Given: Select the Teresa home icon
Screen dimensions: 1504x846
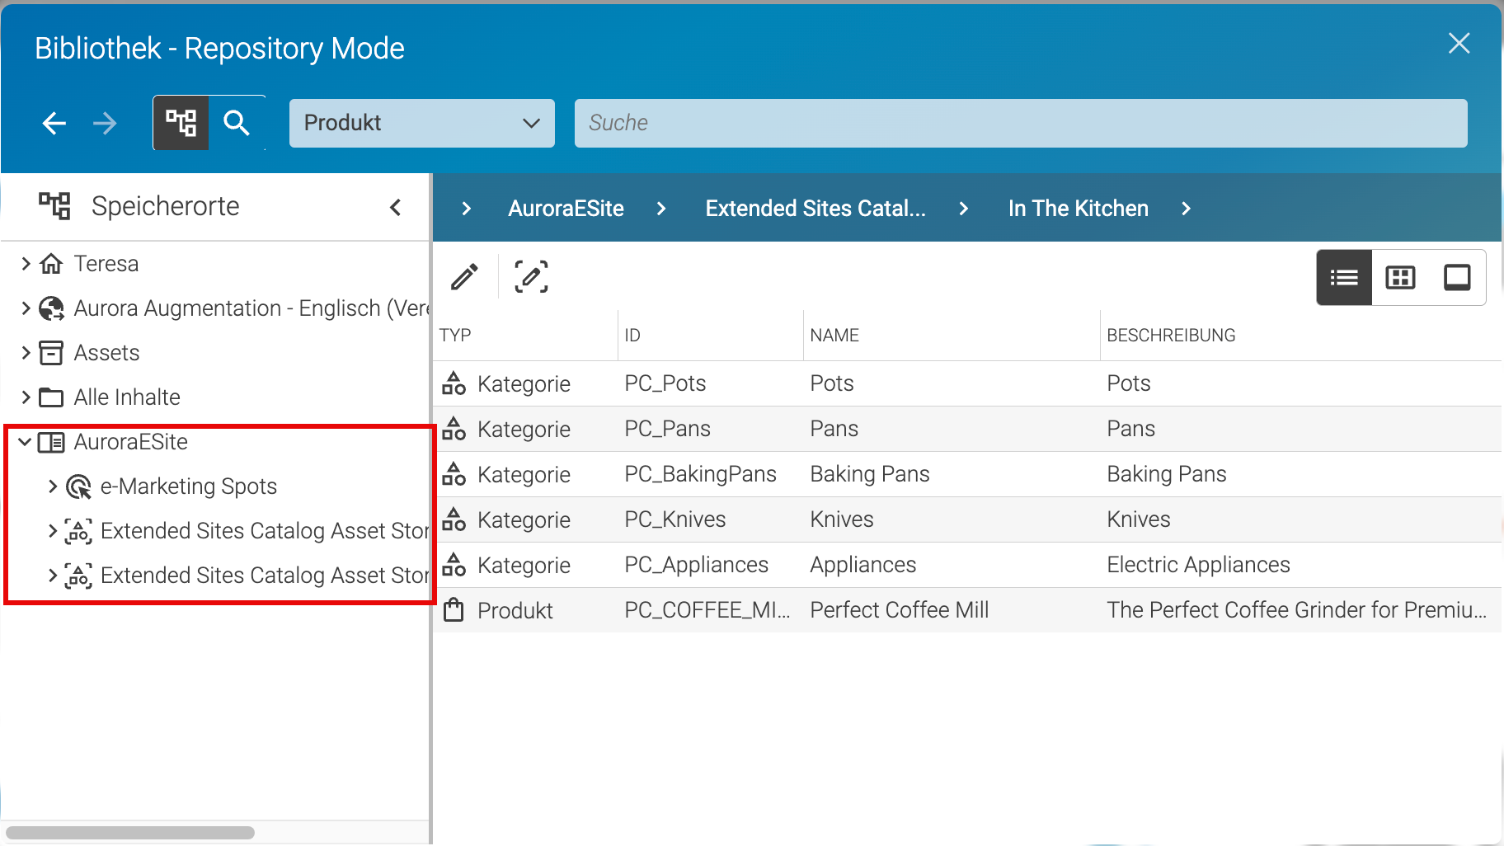Looking at the screenshot, I should [x=51, y=264].
